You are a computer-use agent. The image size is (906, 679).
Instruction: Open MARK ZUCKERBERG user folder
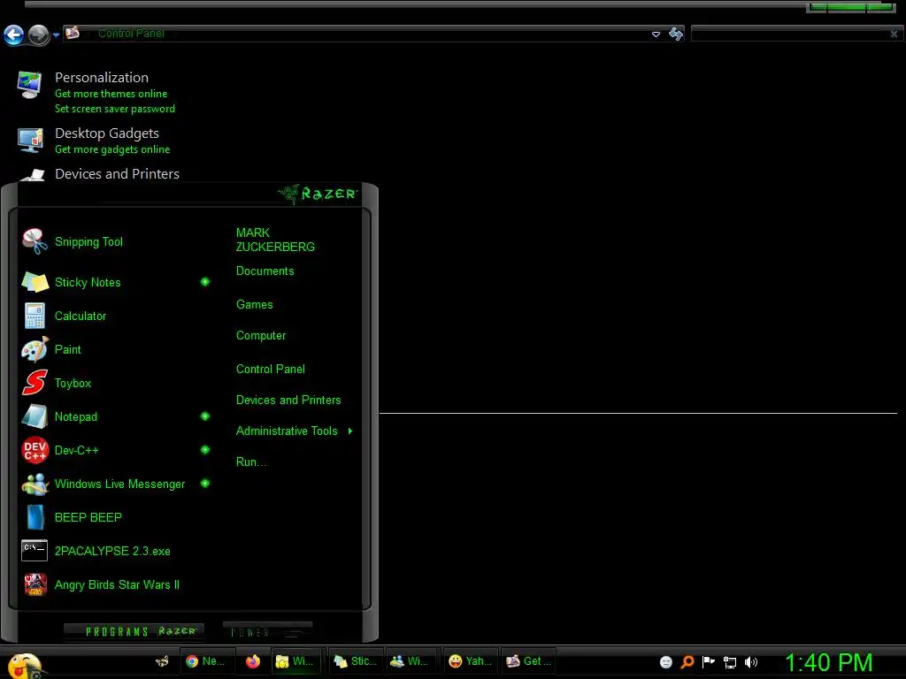click(x=275, y=240)
